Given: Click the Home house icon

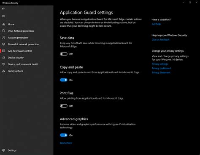Looking at the screenshot, I should 4,24.
